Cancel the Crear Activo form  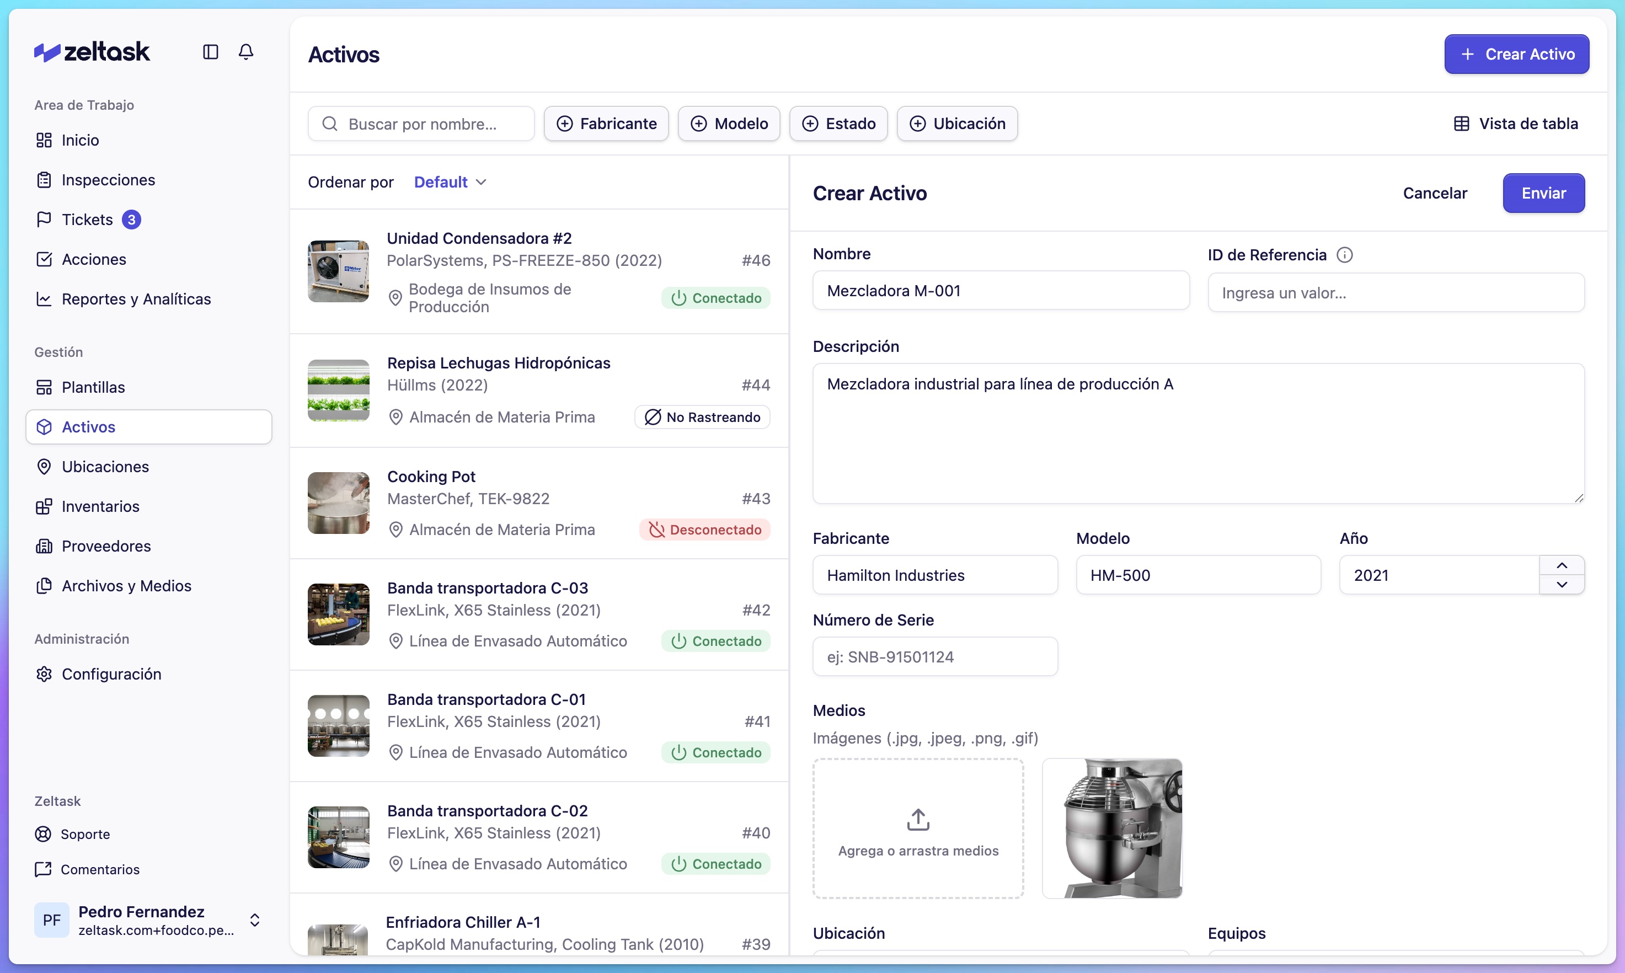(1435, 193)
